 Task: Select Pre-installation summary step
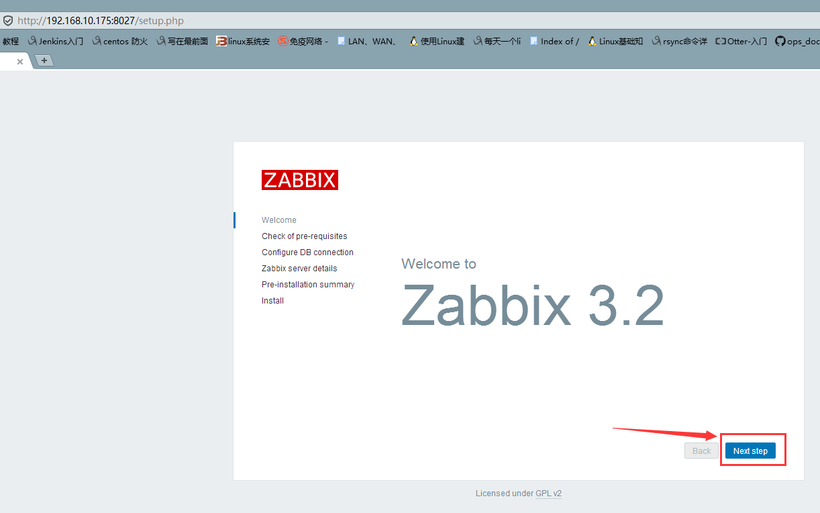click(308, 285)
